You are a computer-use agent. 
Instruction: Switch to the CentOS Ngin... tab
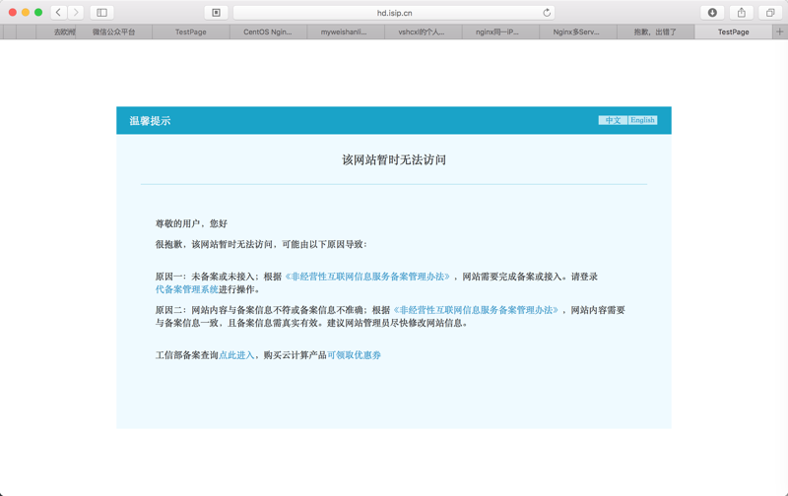point(268,31)
